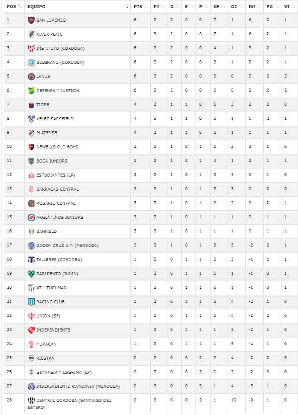This screenshot has width=298, height=415.
Task: Click the Defensa y Justicia crest
Action: (x=31, y=91)
